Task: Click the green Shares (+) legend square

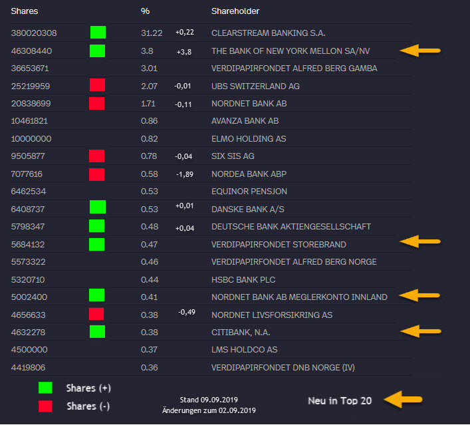Action: pos(46,388)
